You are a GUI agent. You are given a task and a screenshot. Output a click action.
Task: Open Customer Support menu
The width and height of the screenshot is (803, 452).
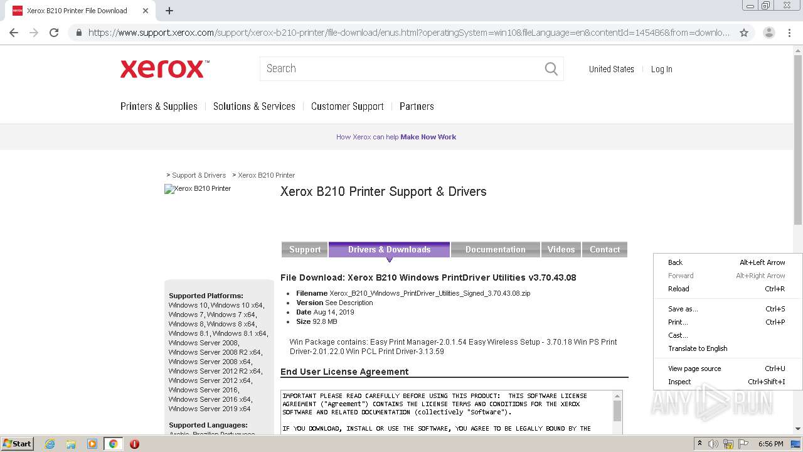coord(347,106)
